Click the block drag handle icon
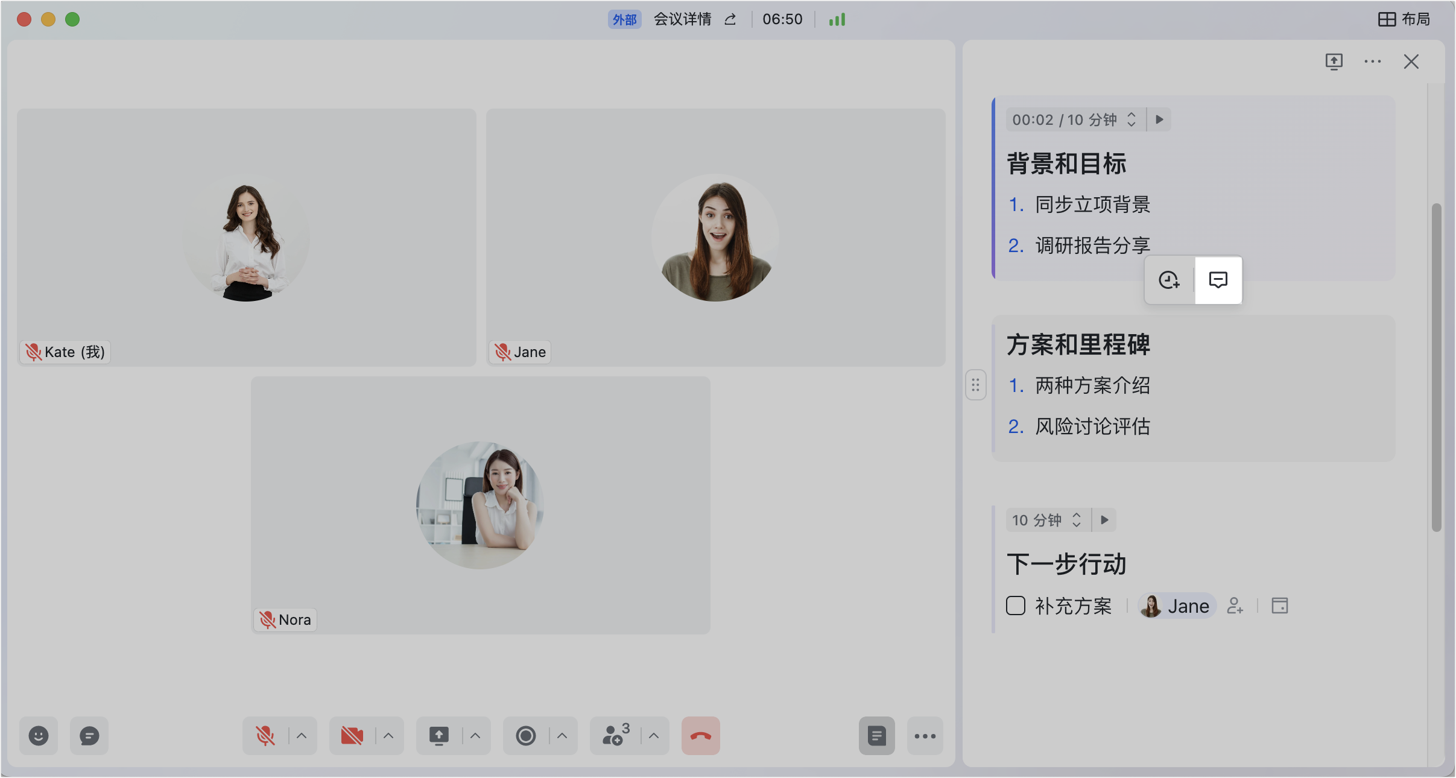The height and width of the screenshot is (778, 1456). tap(976, 385)
